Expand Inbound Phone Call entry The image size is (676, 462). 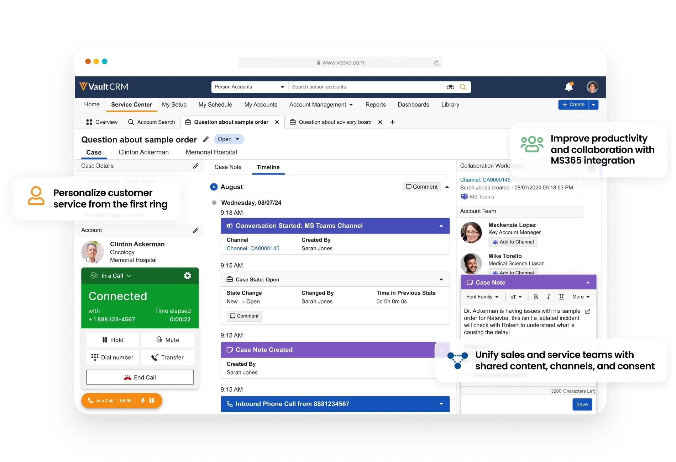[441, 404]
